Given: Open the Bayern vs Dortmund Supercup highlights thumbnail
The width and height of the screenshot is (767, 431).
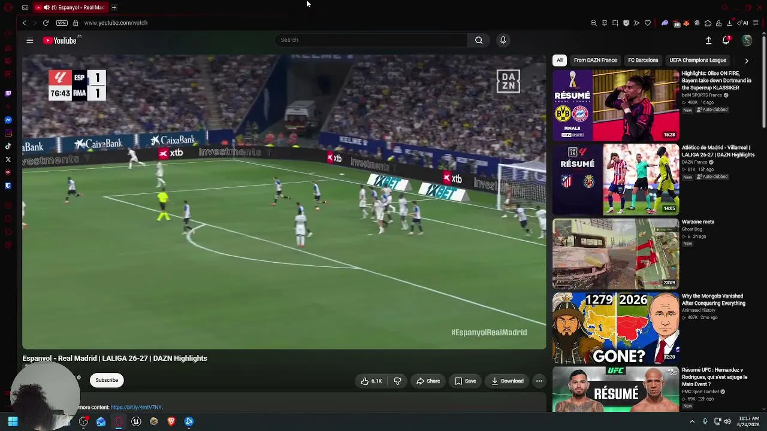Looking at the screenshot, I should coord(616,105).
